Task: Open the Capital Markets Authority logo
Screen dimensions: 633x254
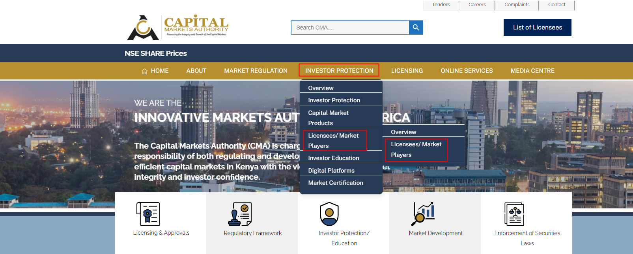Action: (178, 27)
